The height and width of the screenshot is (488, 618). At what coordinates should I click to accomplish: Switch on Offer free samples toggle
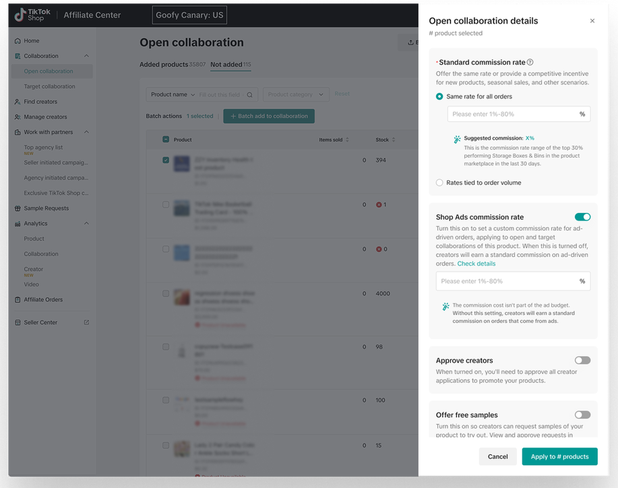tap(582, 415)
